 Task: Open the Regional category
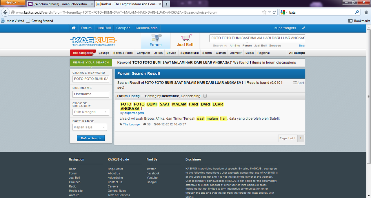[263, 53]
